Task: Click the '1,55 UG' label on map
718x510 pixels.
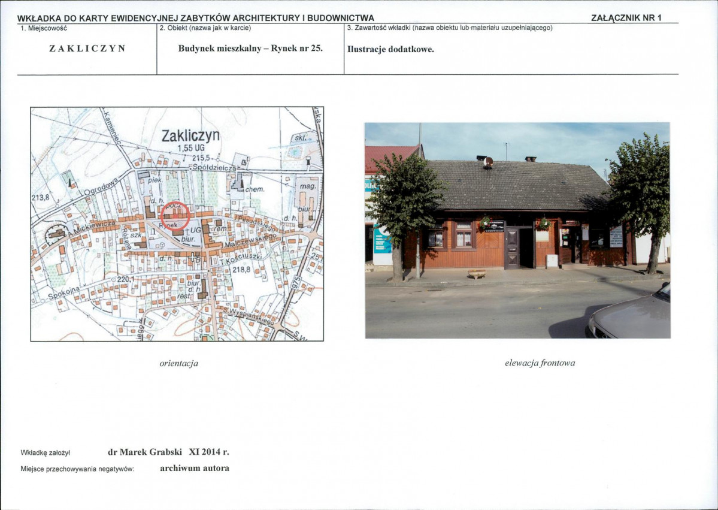Action: pos(191,149)
